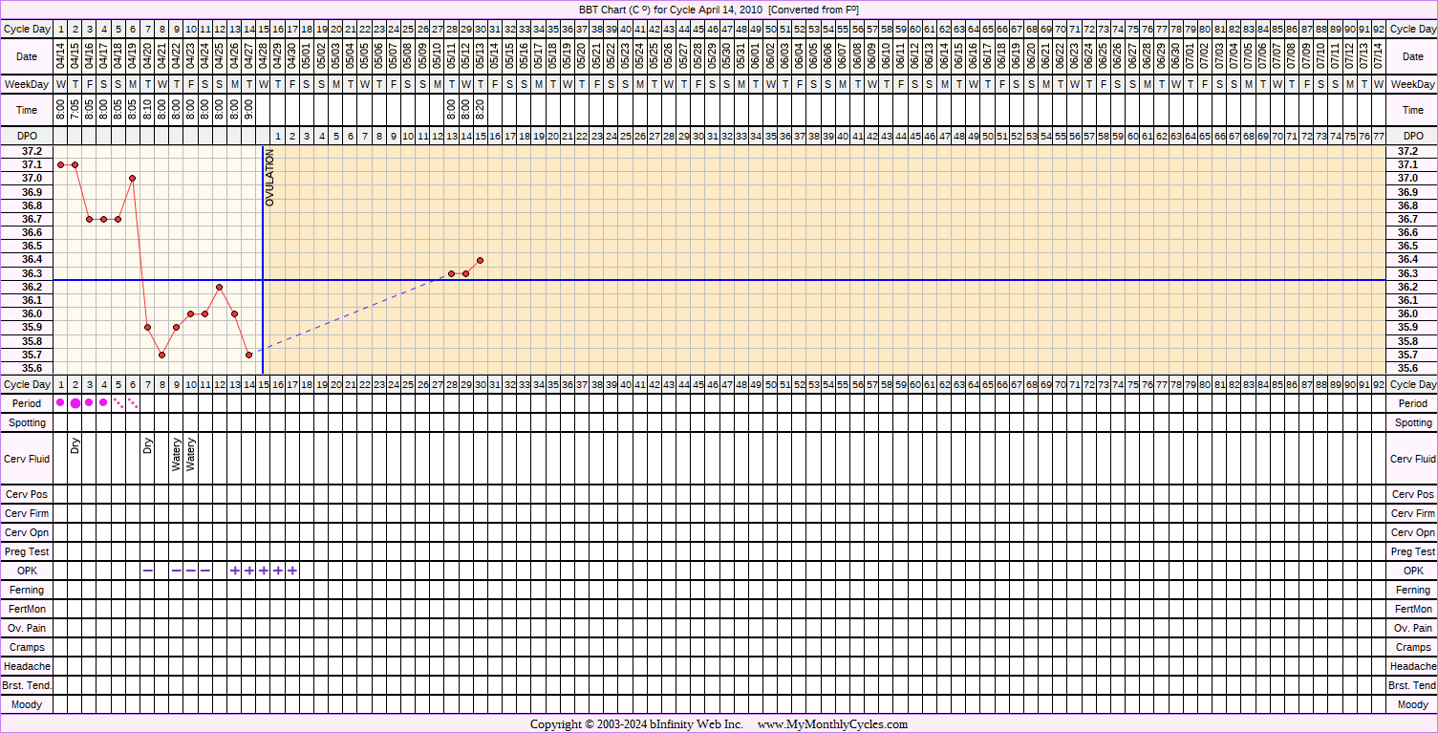This screenshot has height=733, width=1438.
Task: Click the left Cerv Fluid row label
Action: pyautogui.click(x=27, y=459)
